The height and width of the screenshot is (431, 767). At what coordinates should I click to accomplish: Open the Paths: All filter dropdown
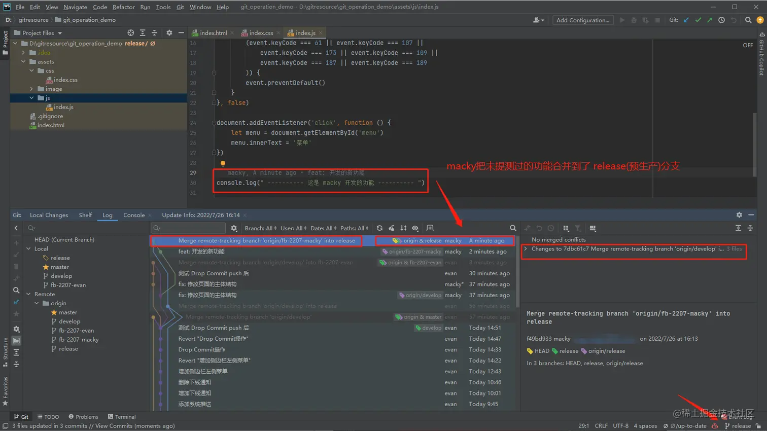click(354, 228)
